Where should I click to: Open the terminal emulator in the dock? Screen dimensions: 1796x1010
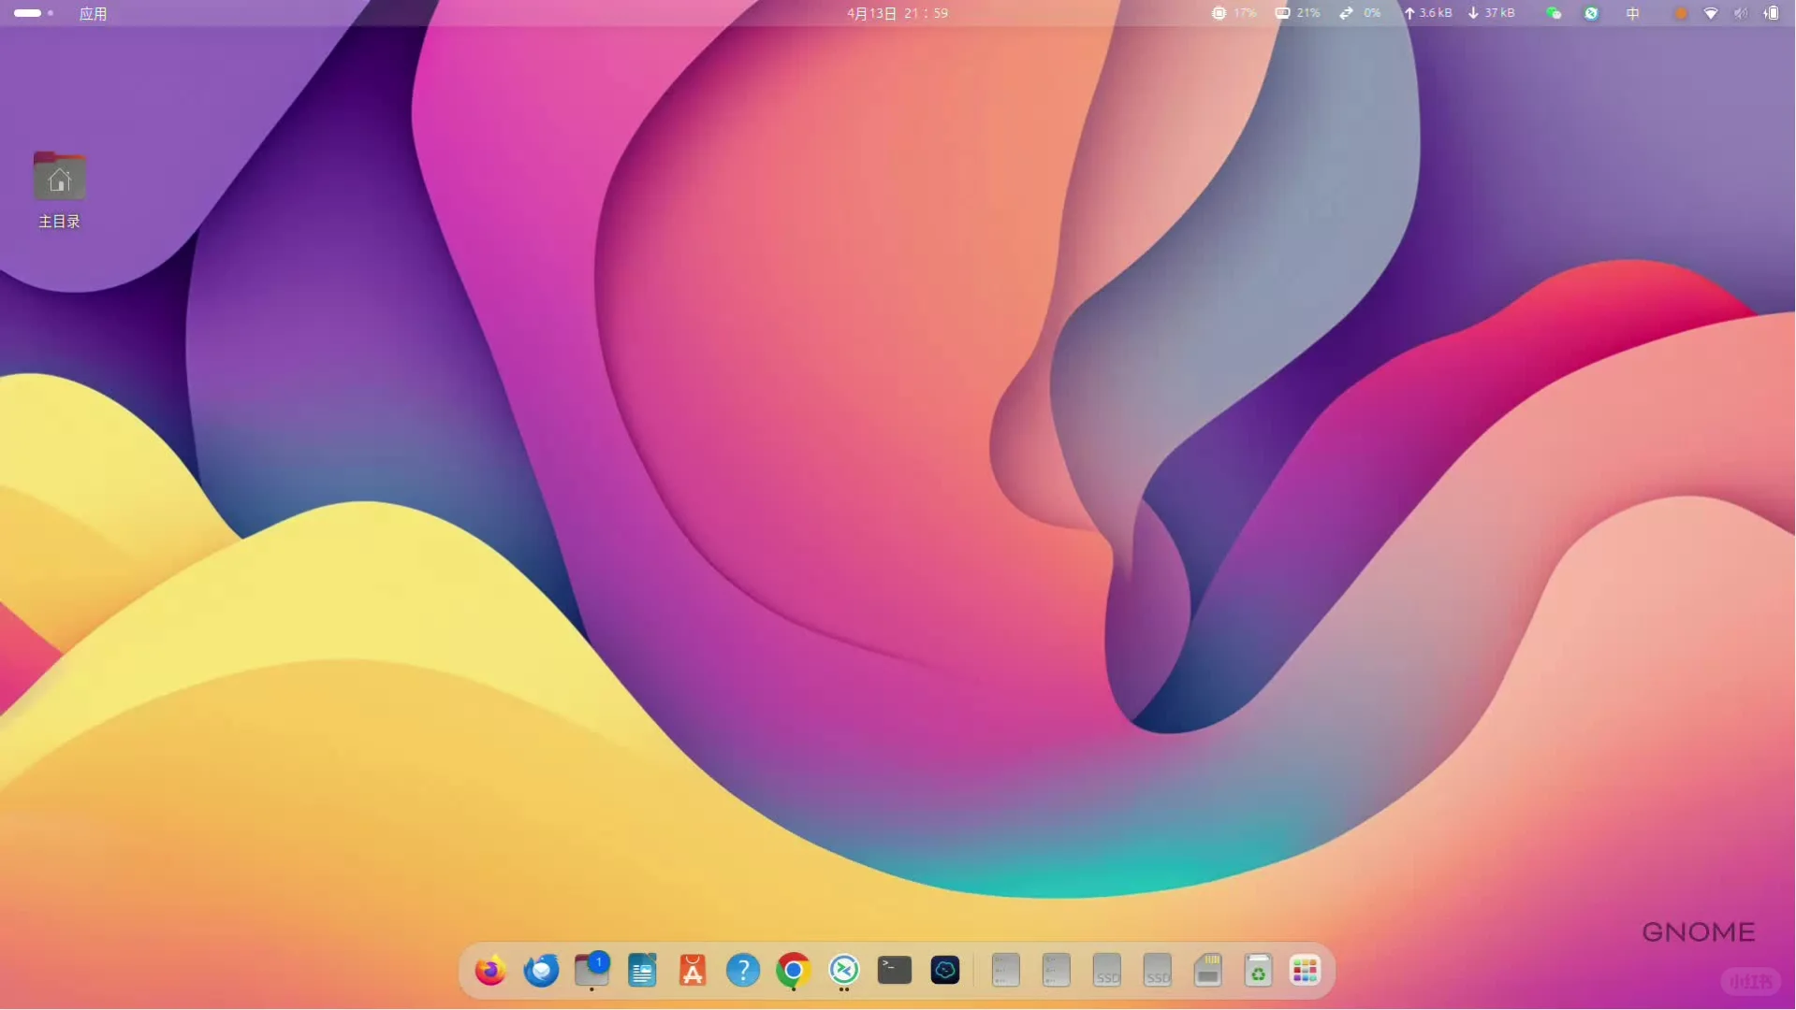click(x=894, y=971)
